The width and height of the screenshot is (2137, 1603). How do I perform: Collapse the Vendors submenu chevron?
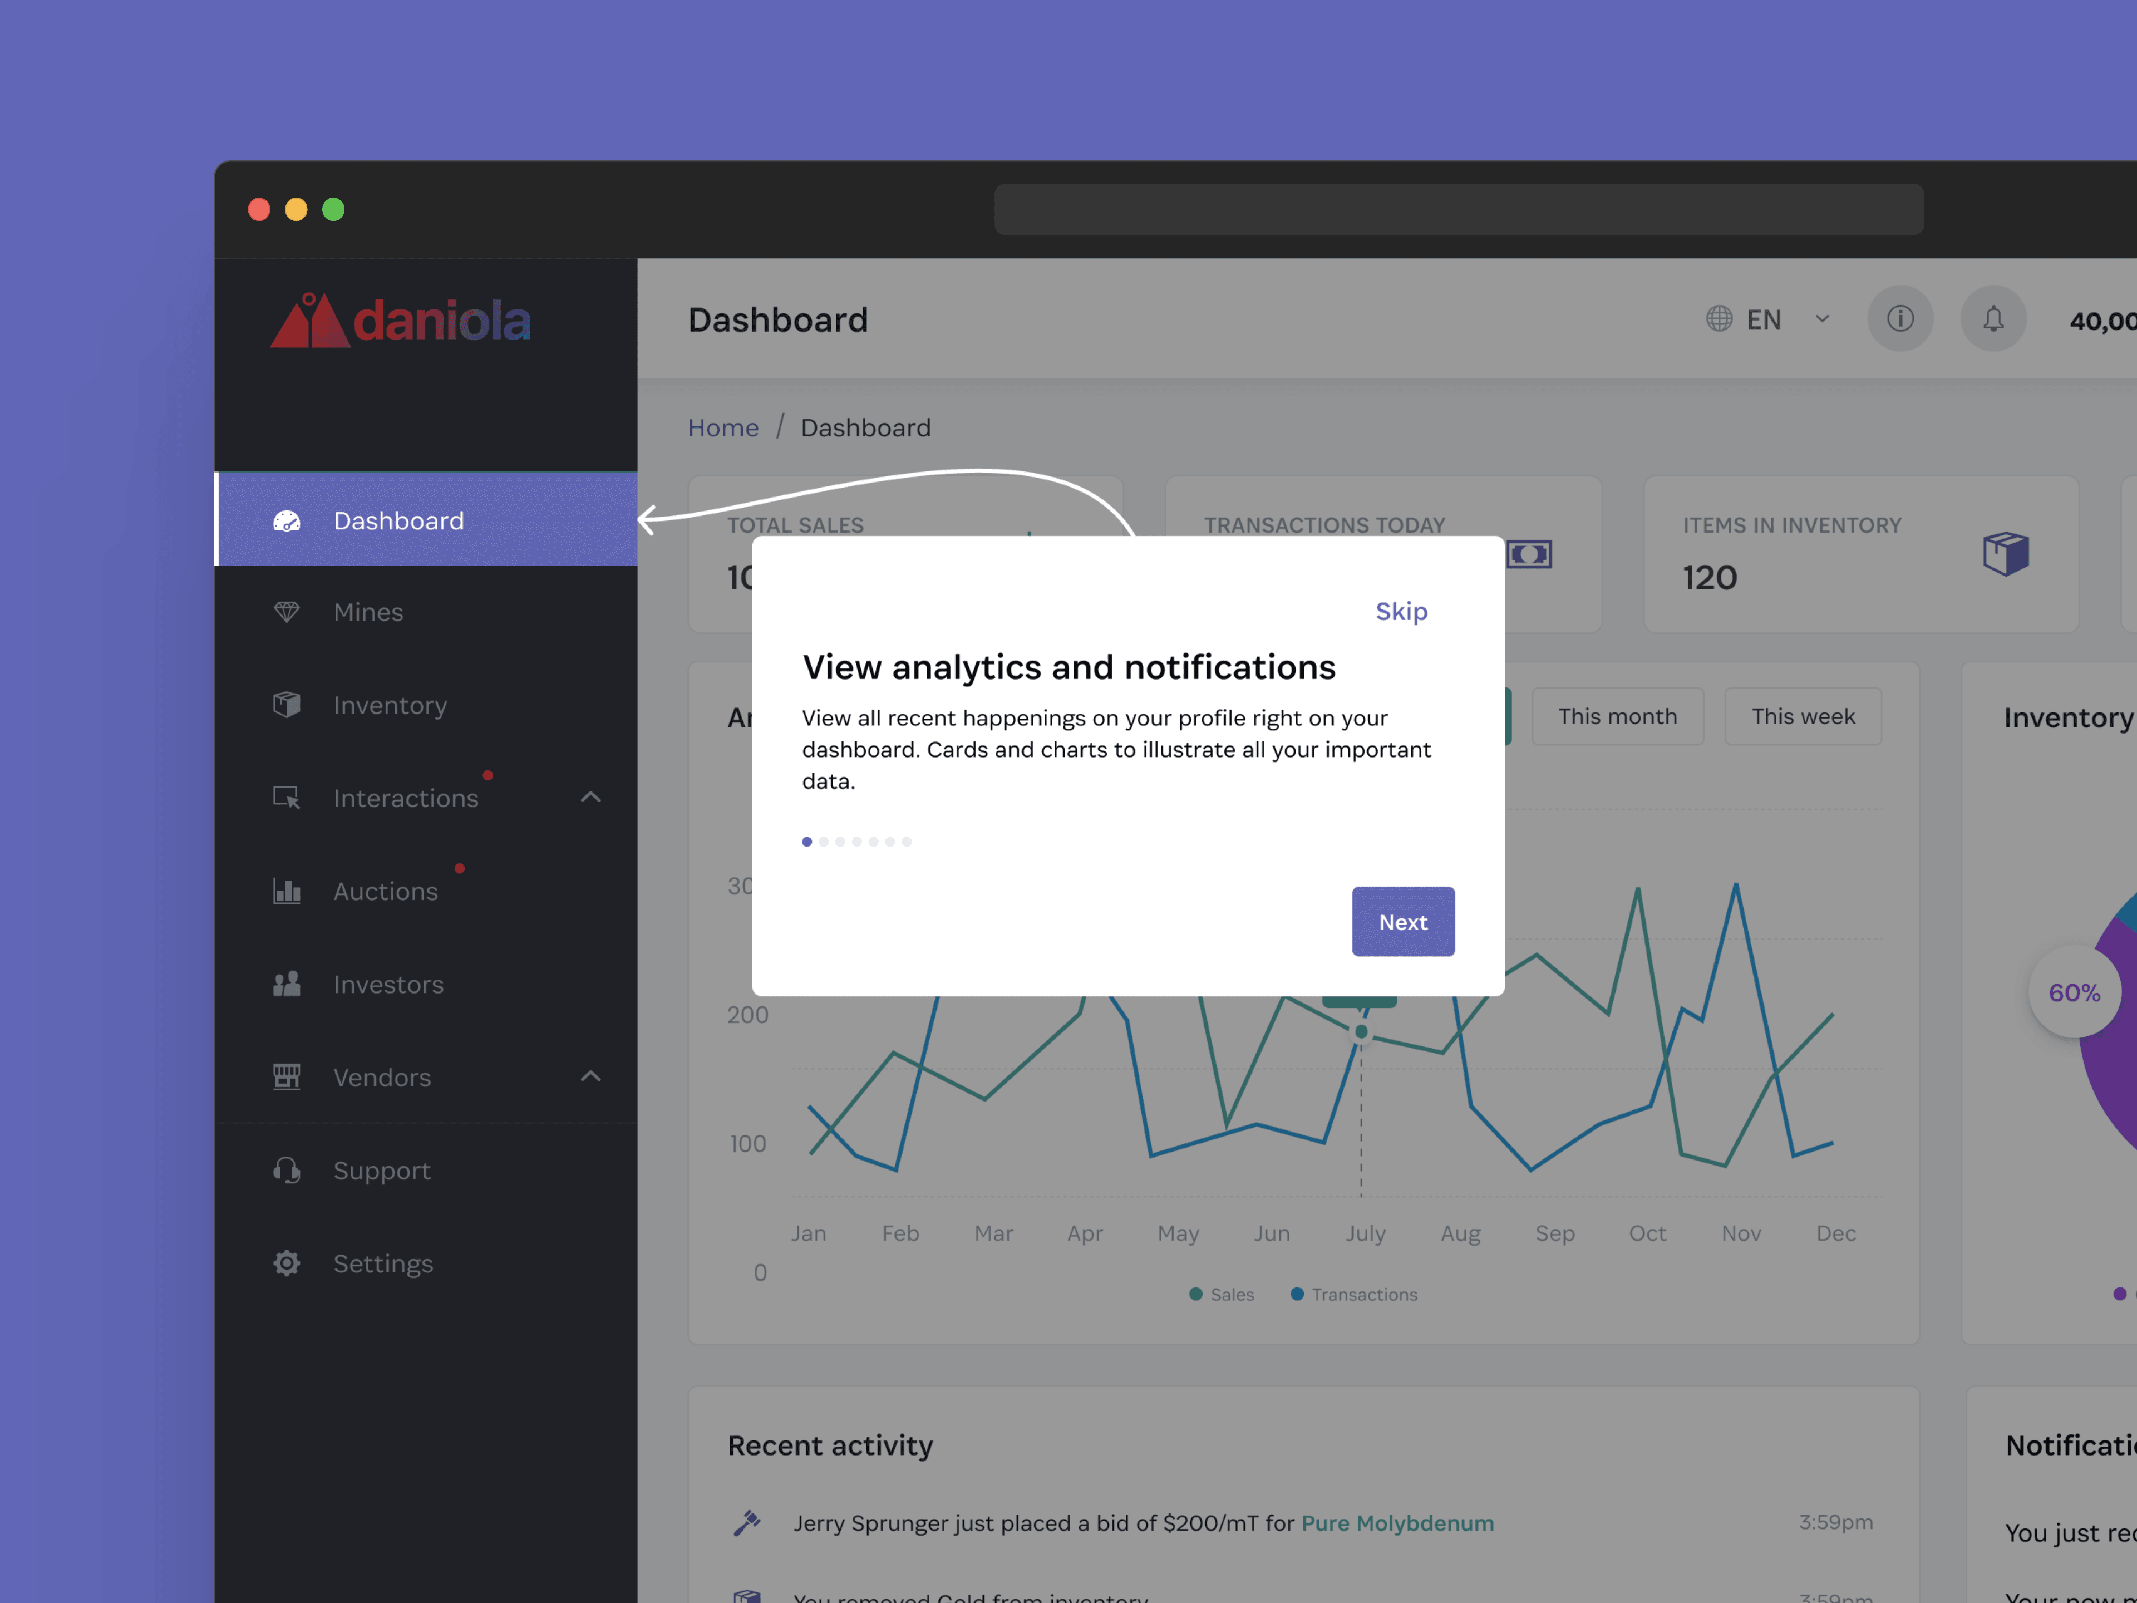coord(590,1076)
